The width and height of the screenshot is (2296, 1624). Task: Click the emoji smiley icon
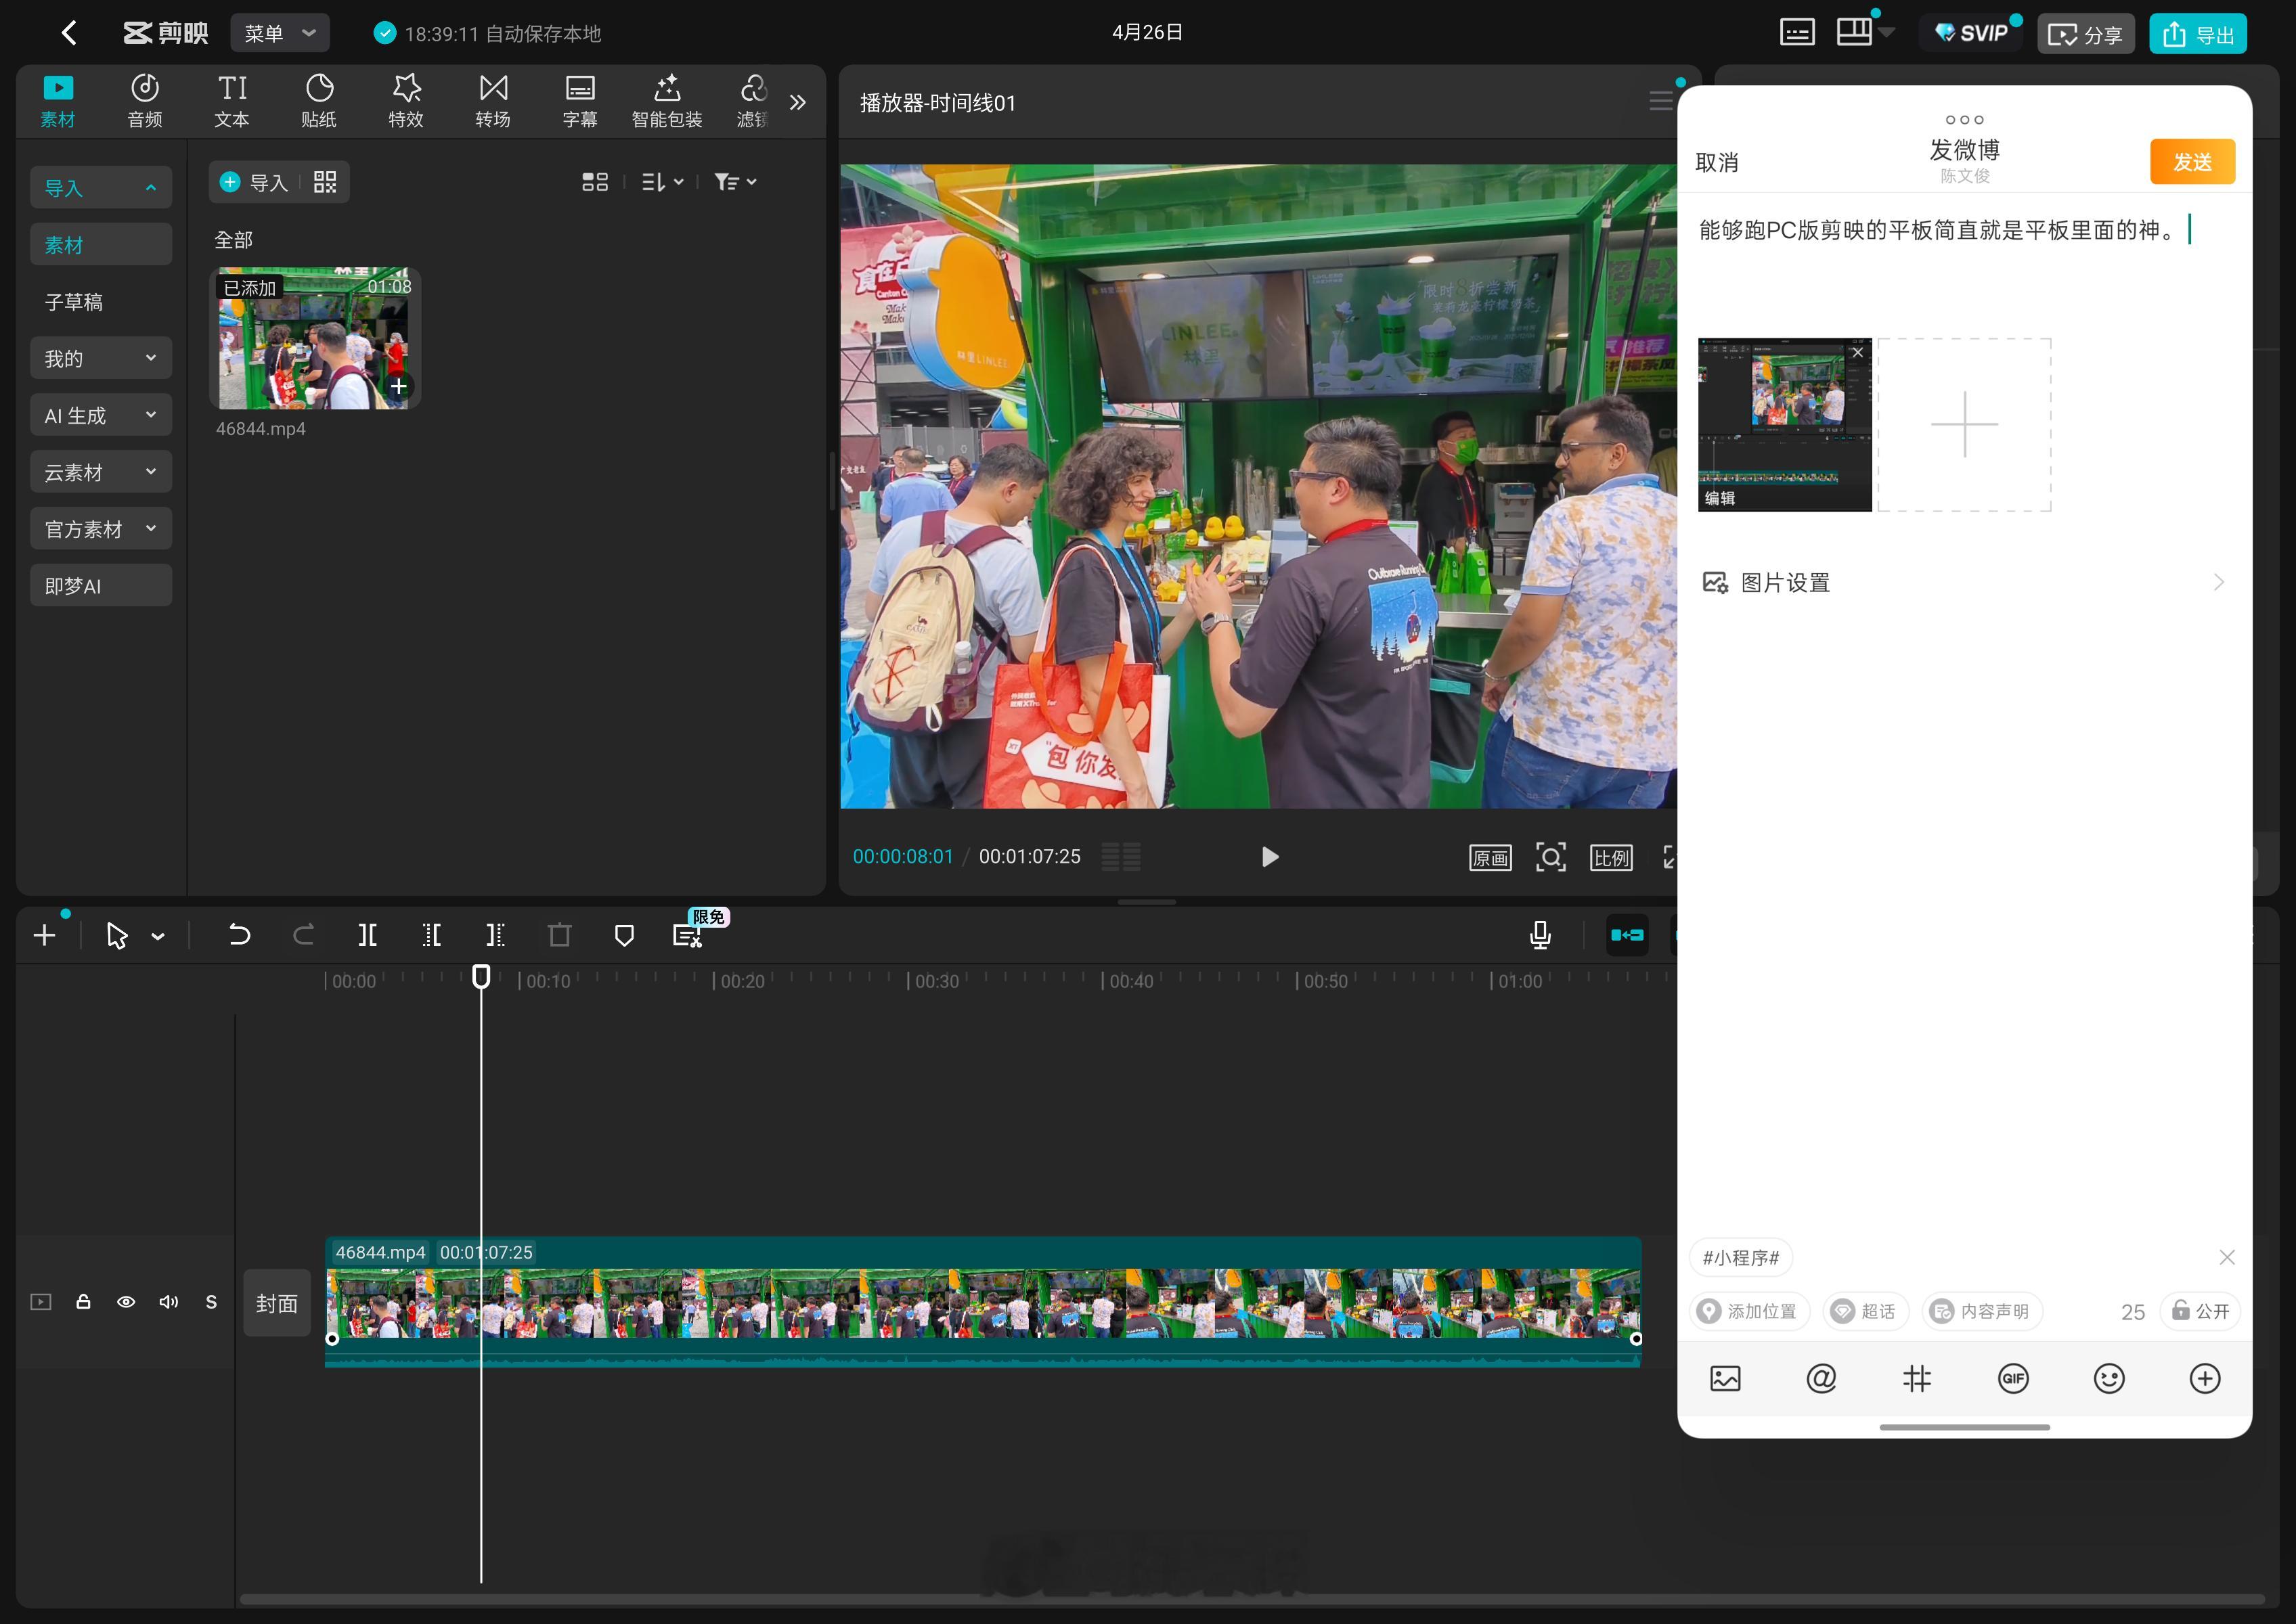2109,1379
